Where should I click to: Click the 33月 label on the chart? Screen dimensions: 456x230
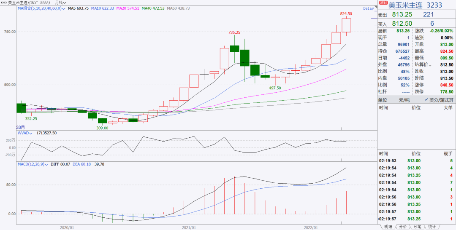pyautogui.click(x=21, y=127)
